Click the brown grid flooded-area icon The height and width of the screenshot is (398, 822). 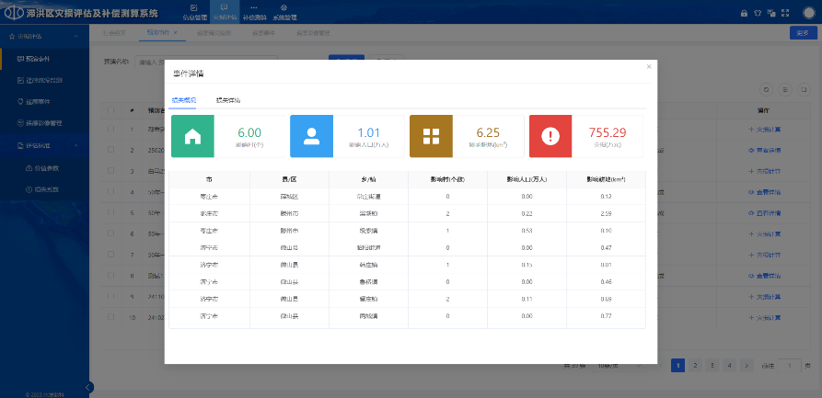click(x=431, y=137)
